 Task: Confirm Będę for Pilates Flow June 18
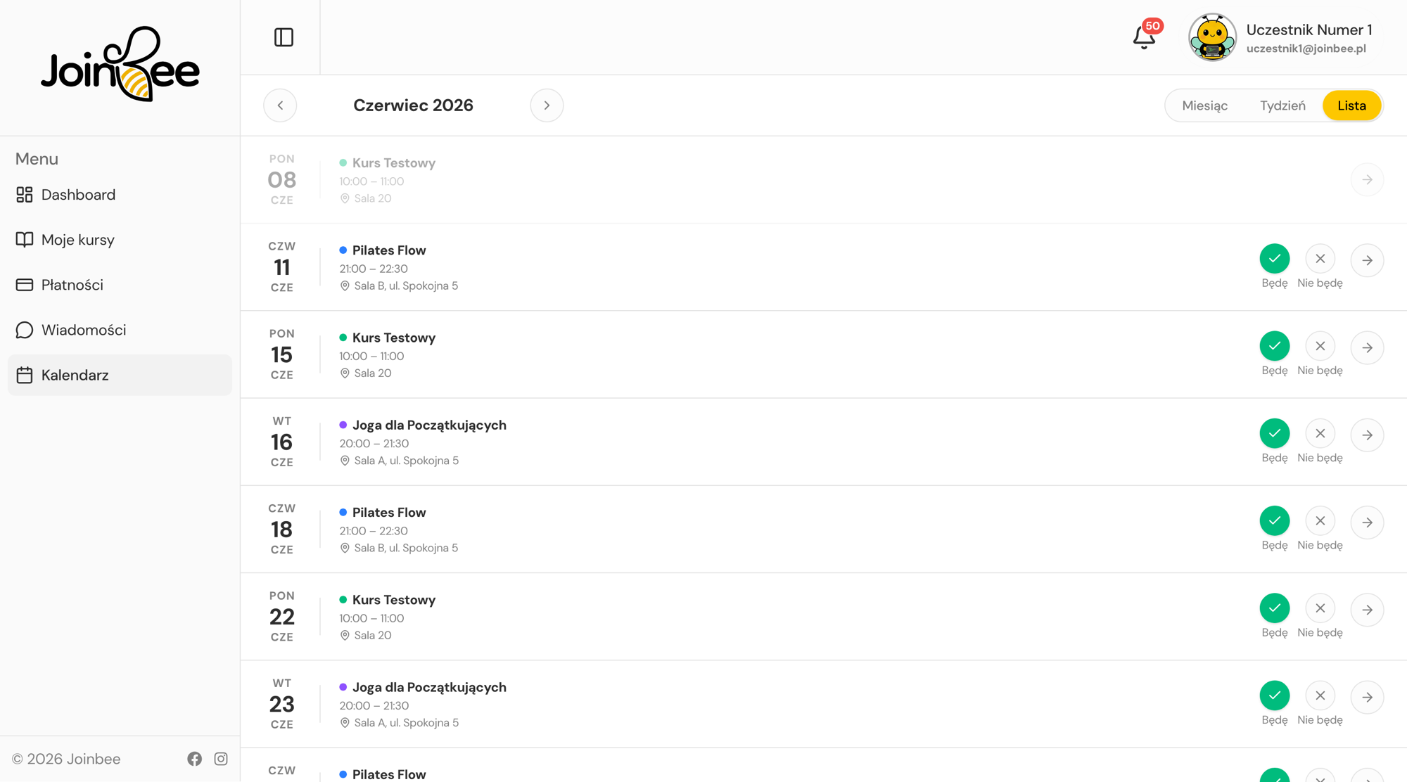pyautogui.click(x=1274, y=520)
